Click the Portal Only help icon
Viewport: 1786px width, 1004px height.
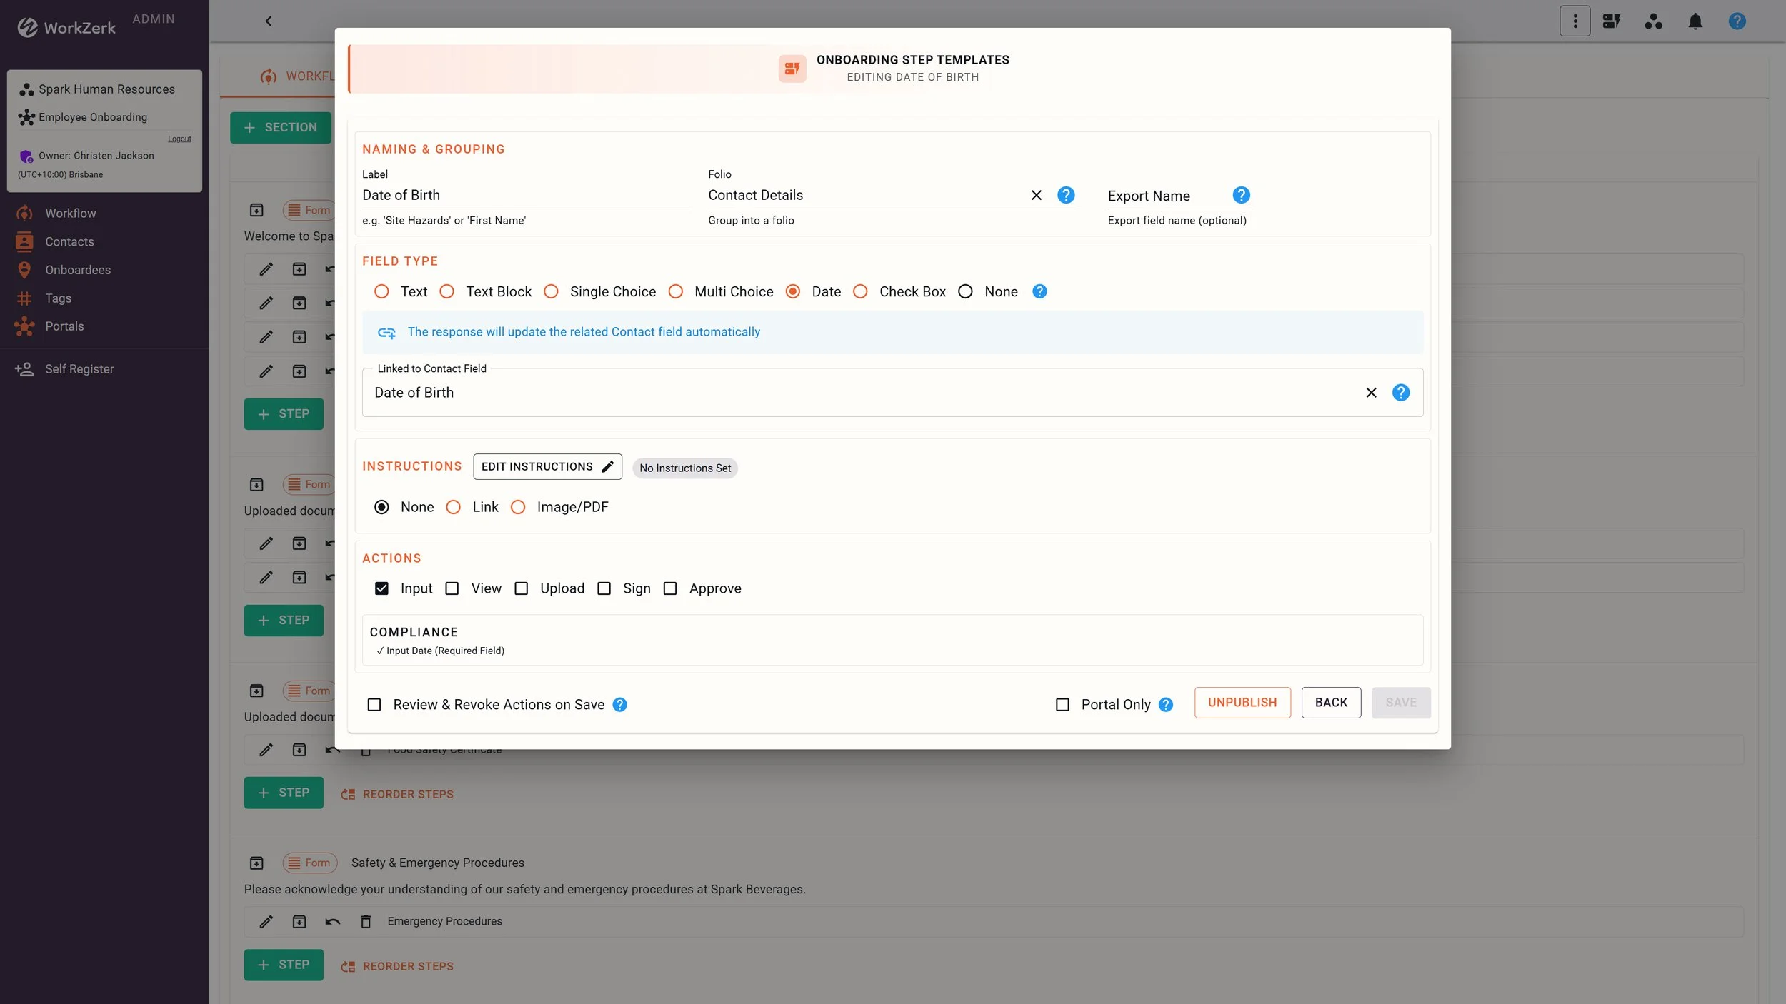[1166, 705]
